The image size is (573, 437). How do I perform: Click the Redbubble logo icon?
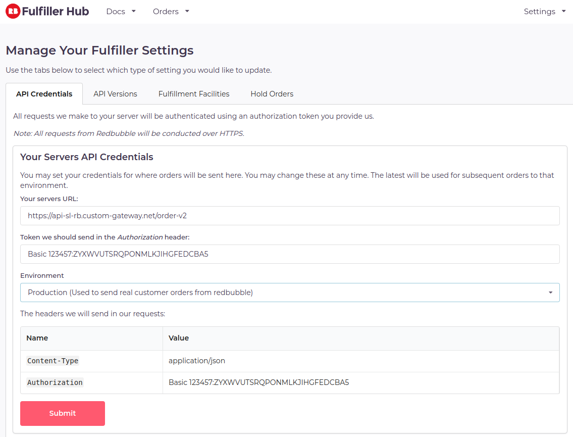click(13, 11)
